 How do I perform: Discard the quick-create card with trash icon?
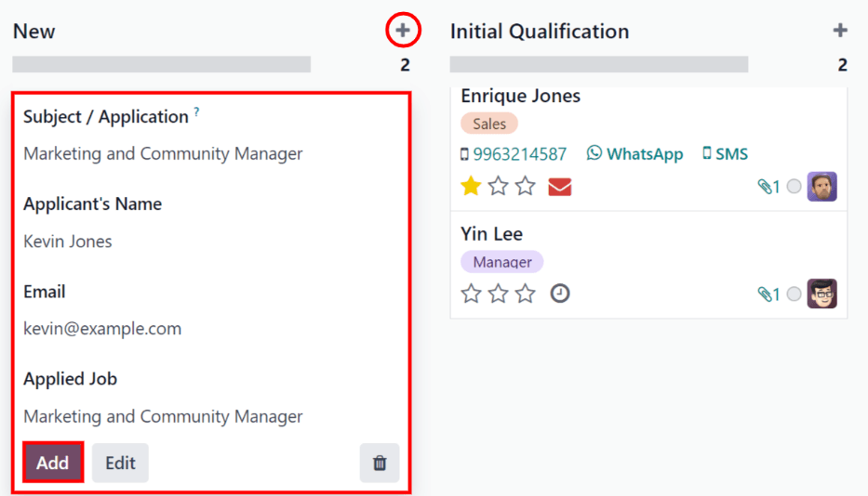click(x=380, y=463)
